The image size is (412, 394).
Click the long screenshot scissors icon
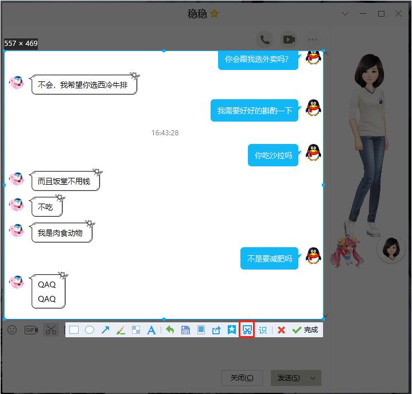coord(247,330)
